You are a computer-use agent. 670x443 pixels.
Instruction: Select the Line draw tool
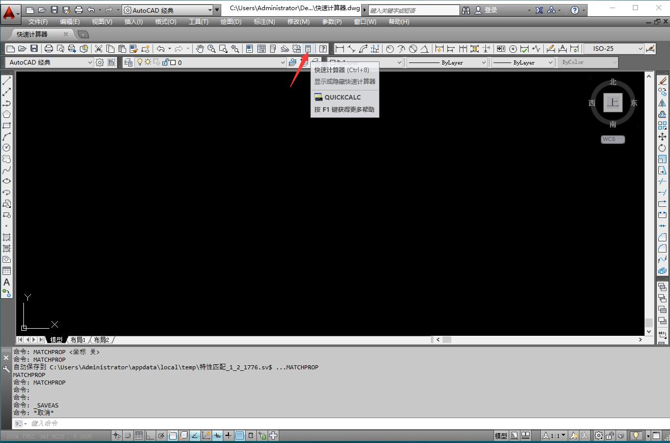[x=7, y=81]
